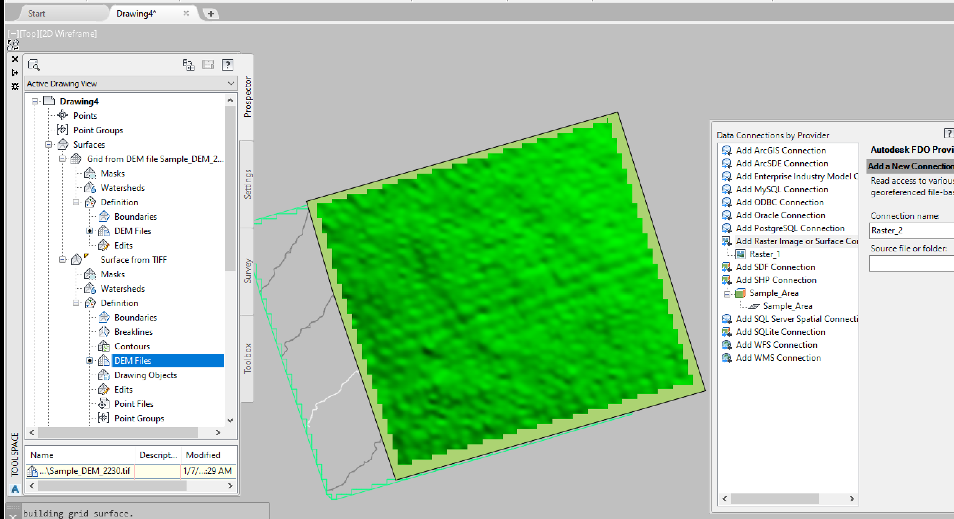Close the Toolspace palette
The image size is (954, 519).
[15, 59]
